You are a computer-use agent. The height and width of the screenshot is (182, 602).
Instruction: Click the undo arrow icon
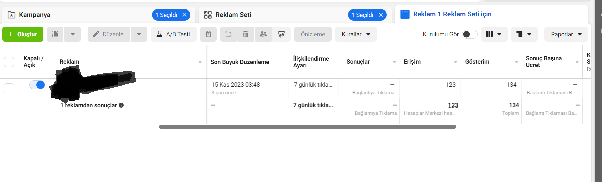228,34
